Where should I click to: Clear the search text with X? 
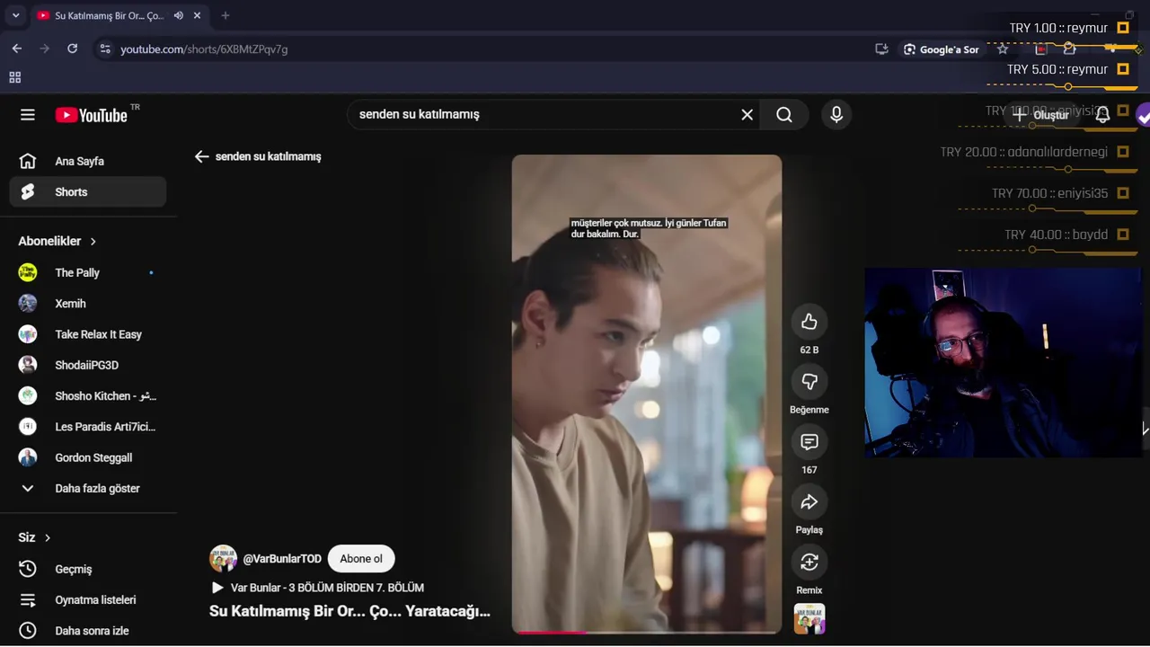(x=747, y=115)
